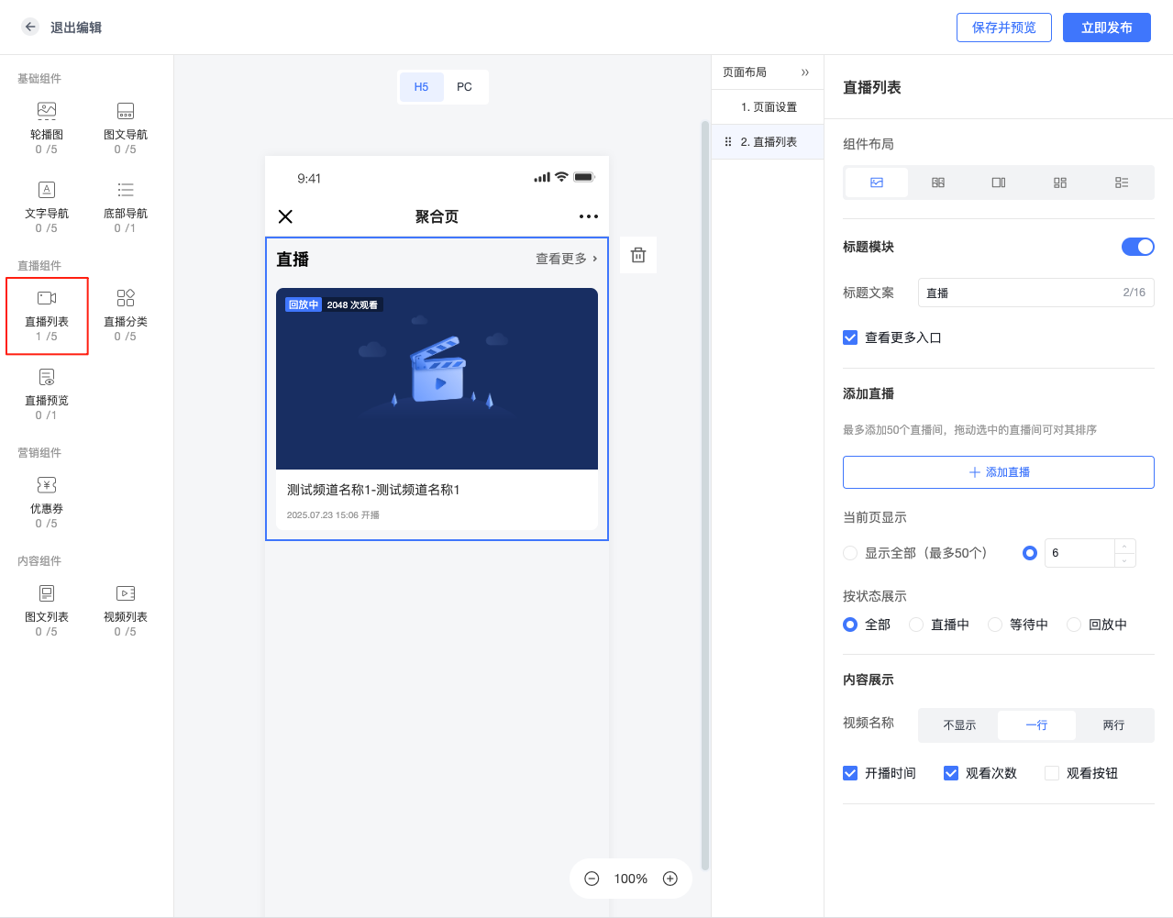This screenshot has height=918, width=1173.
Task: Delete the selected component with trash icon
Action: (638, 255)
